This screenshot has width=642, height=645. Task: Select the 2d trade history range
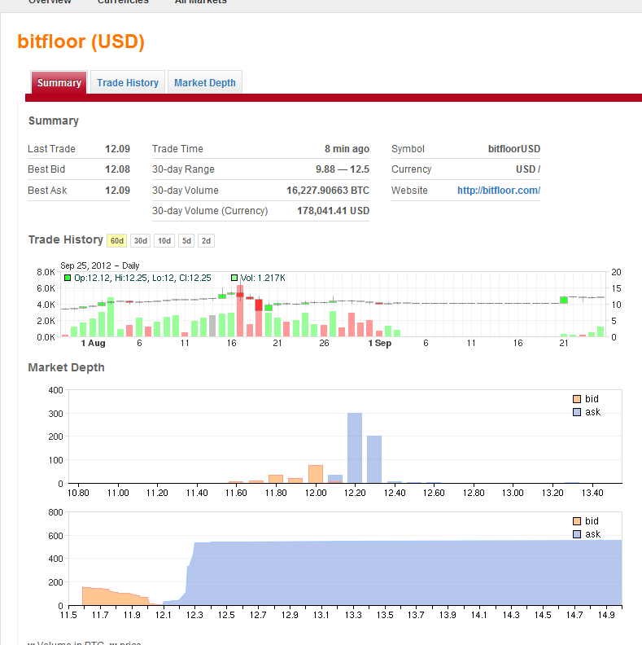click(206, 240)
